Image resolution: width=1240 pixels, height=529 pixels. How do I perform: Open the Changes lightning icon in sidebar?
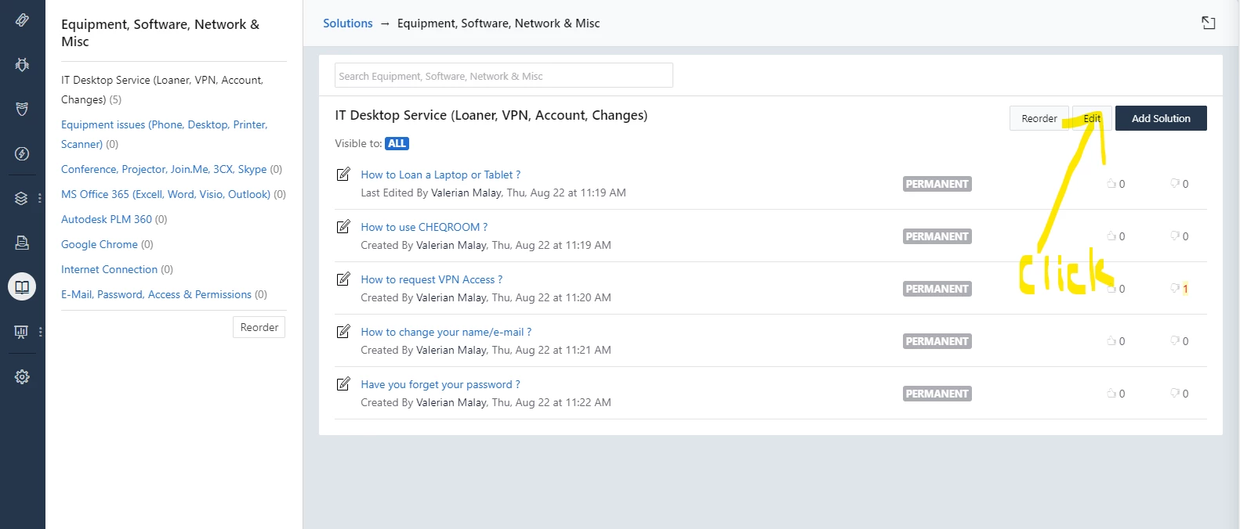tap(22, 154)
